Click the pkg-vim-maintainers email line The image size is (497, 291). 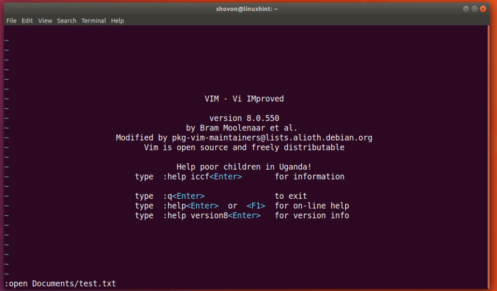244,137
